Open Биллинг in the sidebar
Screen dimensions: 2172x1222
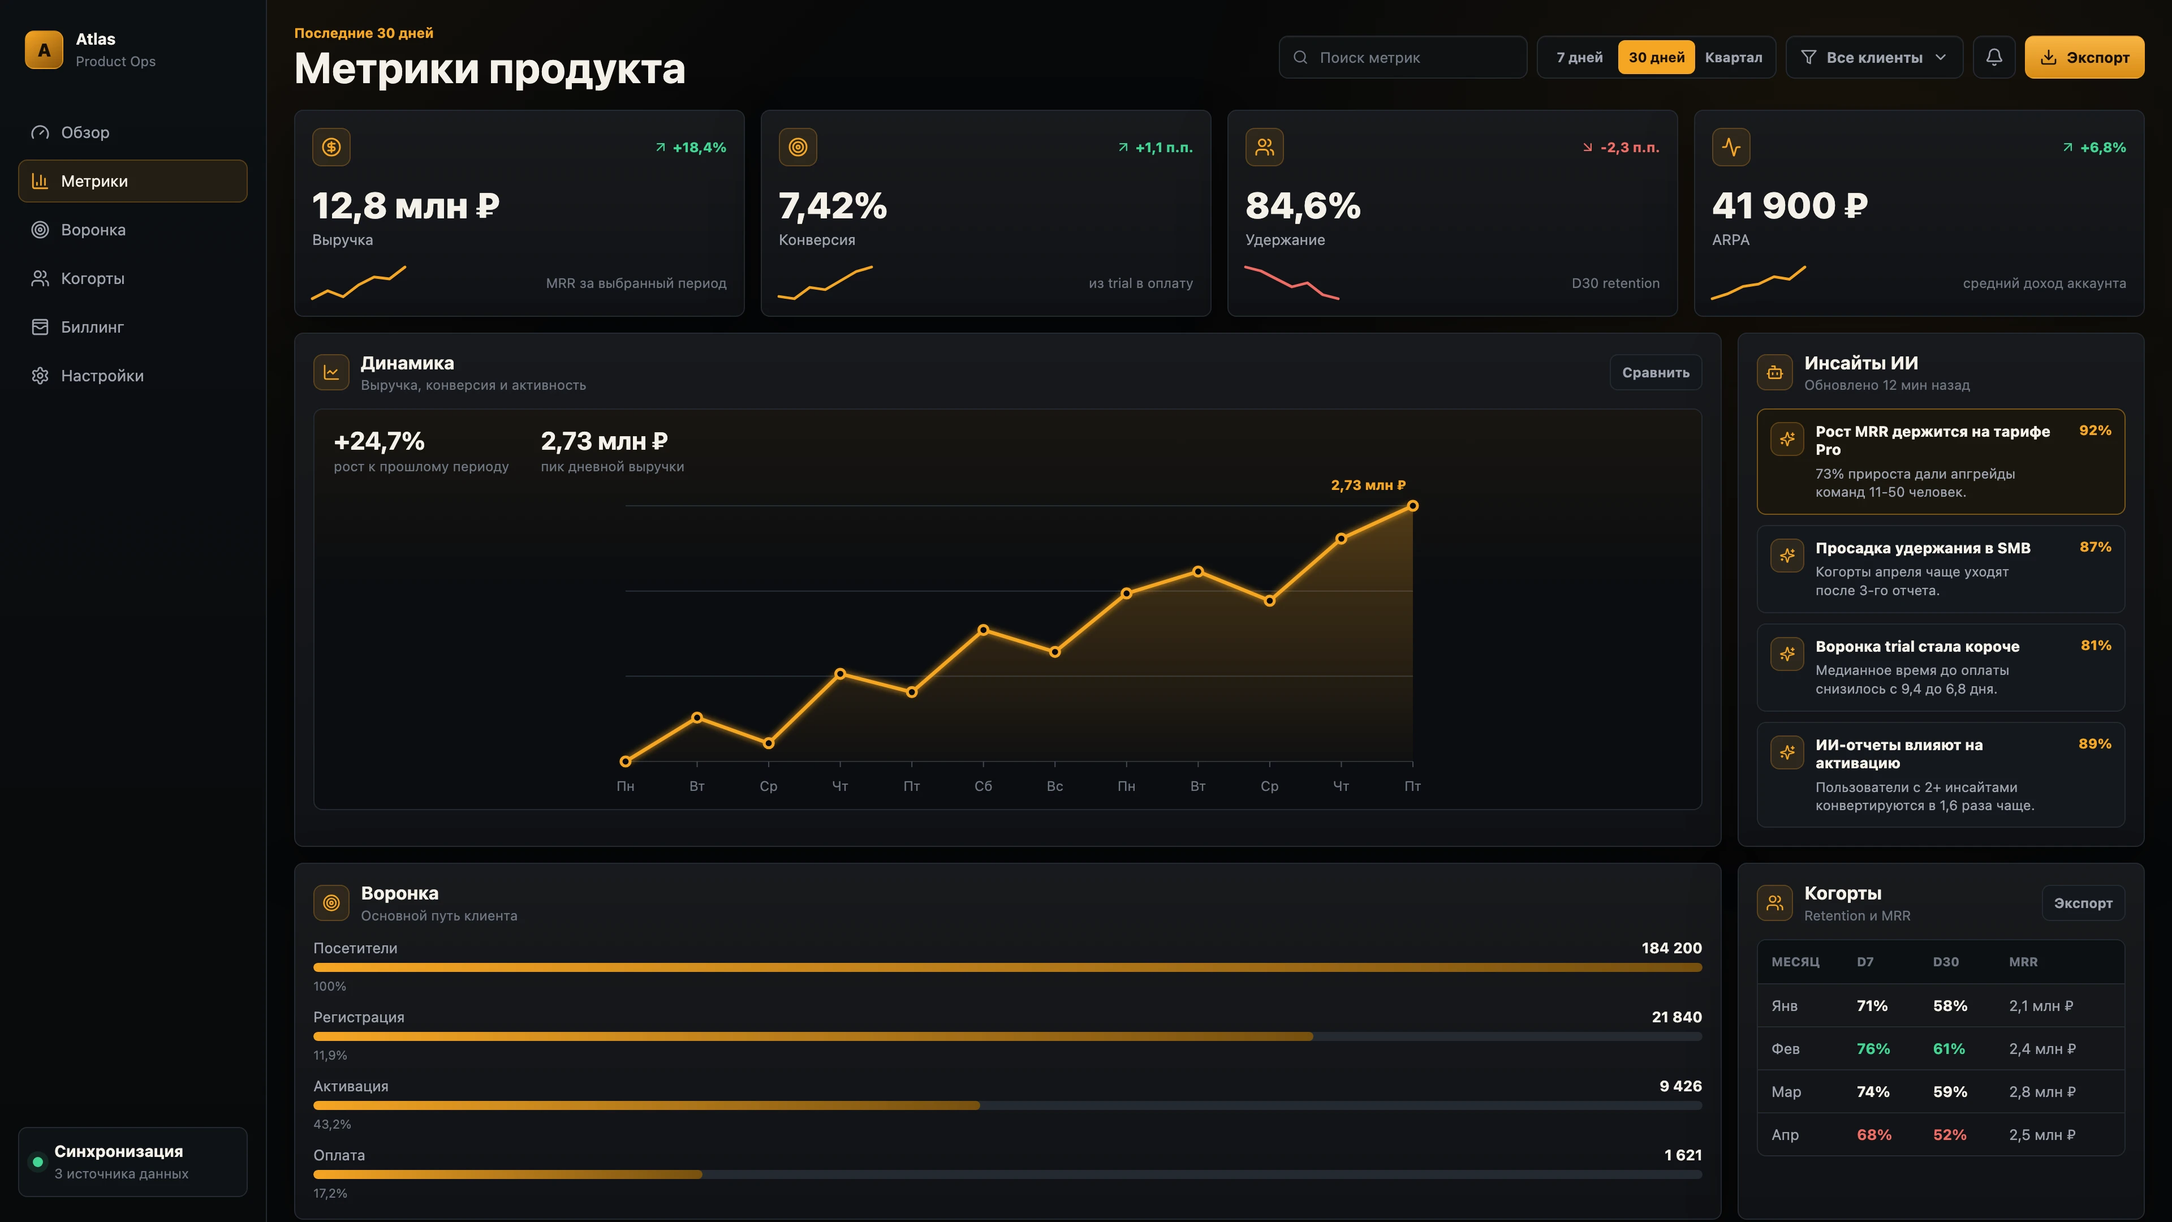pyautogui.click(x=132, y=326)
